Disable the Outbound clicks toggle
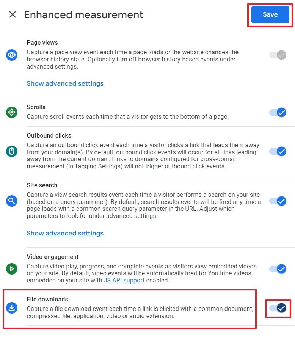Image resolution: width=295 pixels, height=342 pixels. (278, 151)
